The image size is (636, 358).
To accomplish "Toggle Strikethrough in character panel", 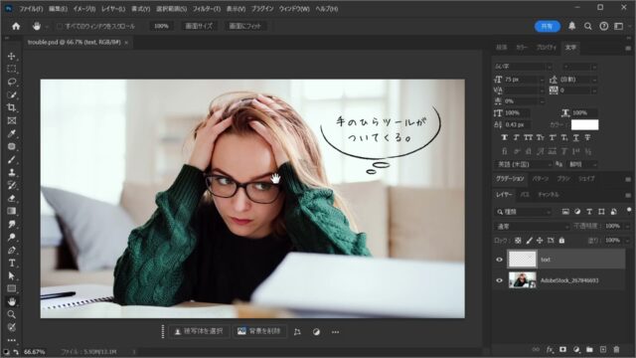I will 587,137.
